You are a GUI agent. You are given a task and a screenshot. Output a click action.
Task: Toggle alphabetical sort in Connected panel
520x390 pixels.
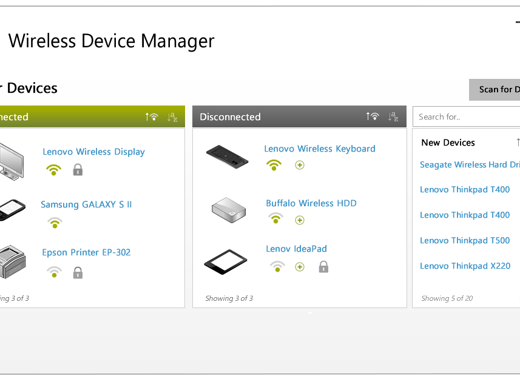click(172, 116)
